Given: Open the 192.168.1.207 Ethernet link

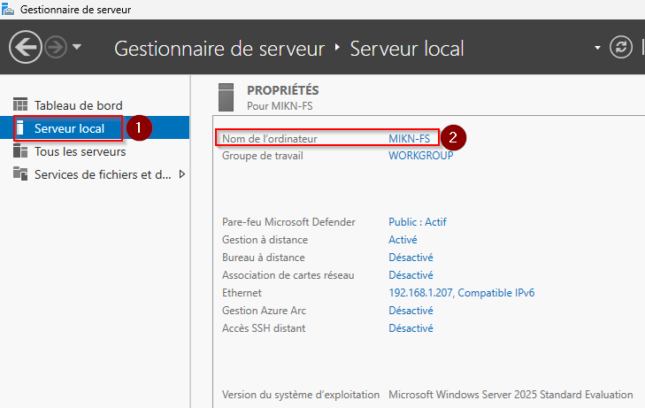Looking at the screenshot, I should pos(462,293).
